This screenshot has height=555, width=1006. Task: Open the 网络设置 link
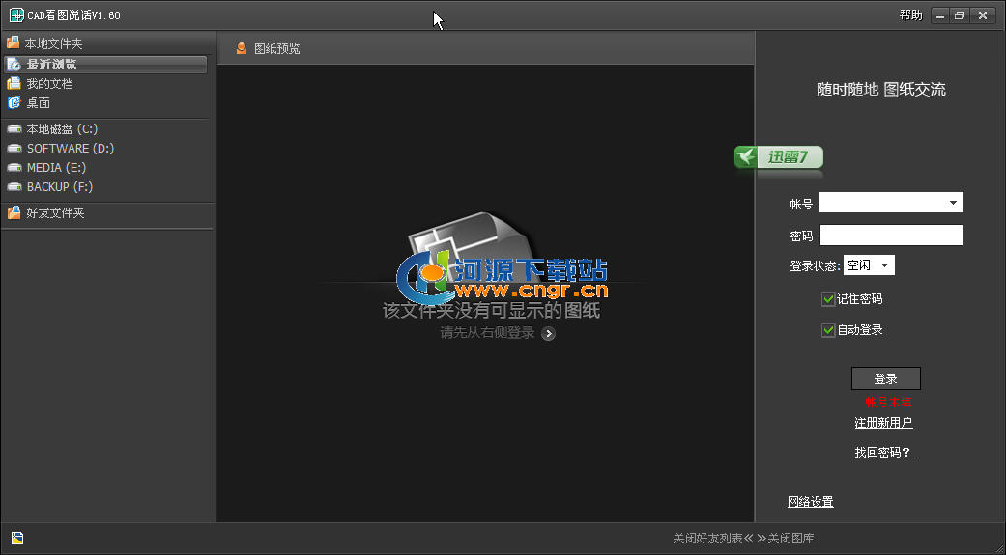811,502
